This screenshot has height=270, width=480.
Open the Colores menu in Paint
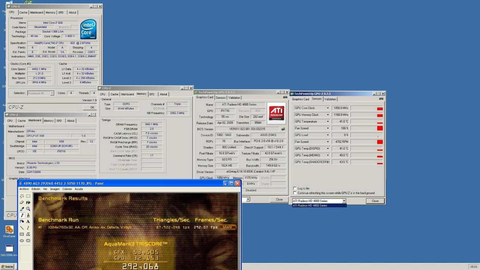[67, 189]
